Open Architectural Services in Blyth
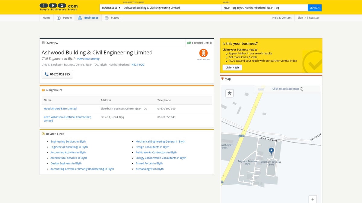Image resolution: width=362 pixels, height=203 pixels. [x=68, y=158]
